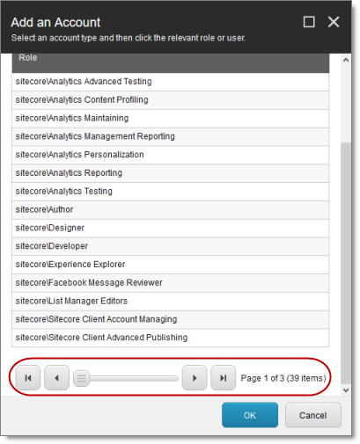360x444 pixels.
Task: Click the scrollbar down arrow
Action: (x=346, y=390)
